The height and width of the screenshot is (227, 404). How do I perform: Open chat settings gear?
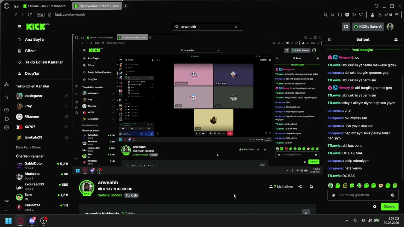[x=375, y=207]
